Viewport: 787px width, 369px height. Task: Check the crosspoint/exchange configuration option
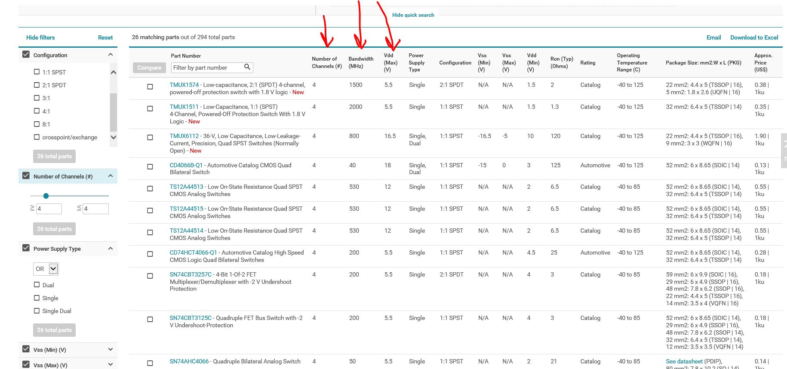coord(37,137)
